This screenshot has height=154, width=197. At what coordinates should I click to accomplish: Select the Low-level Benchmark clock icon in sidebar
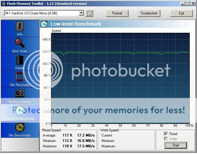click(20, 110)
